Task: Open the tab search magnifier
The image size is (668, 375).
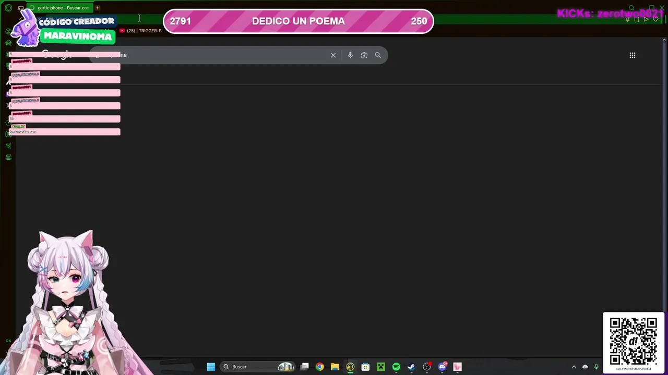Action: pos(631,8)
